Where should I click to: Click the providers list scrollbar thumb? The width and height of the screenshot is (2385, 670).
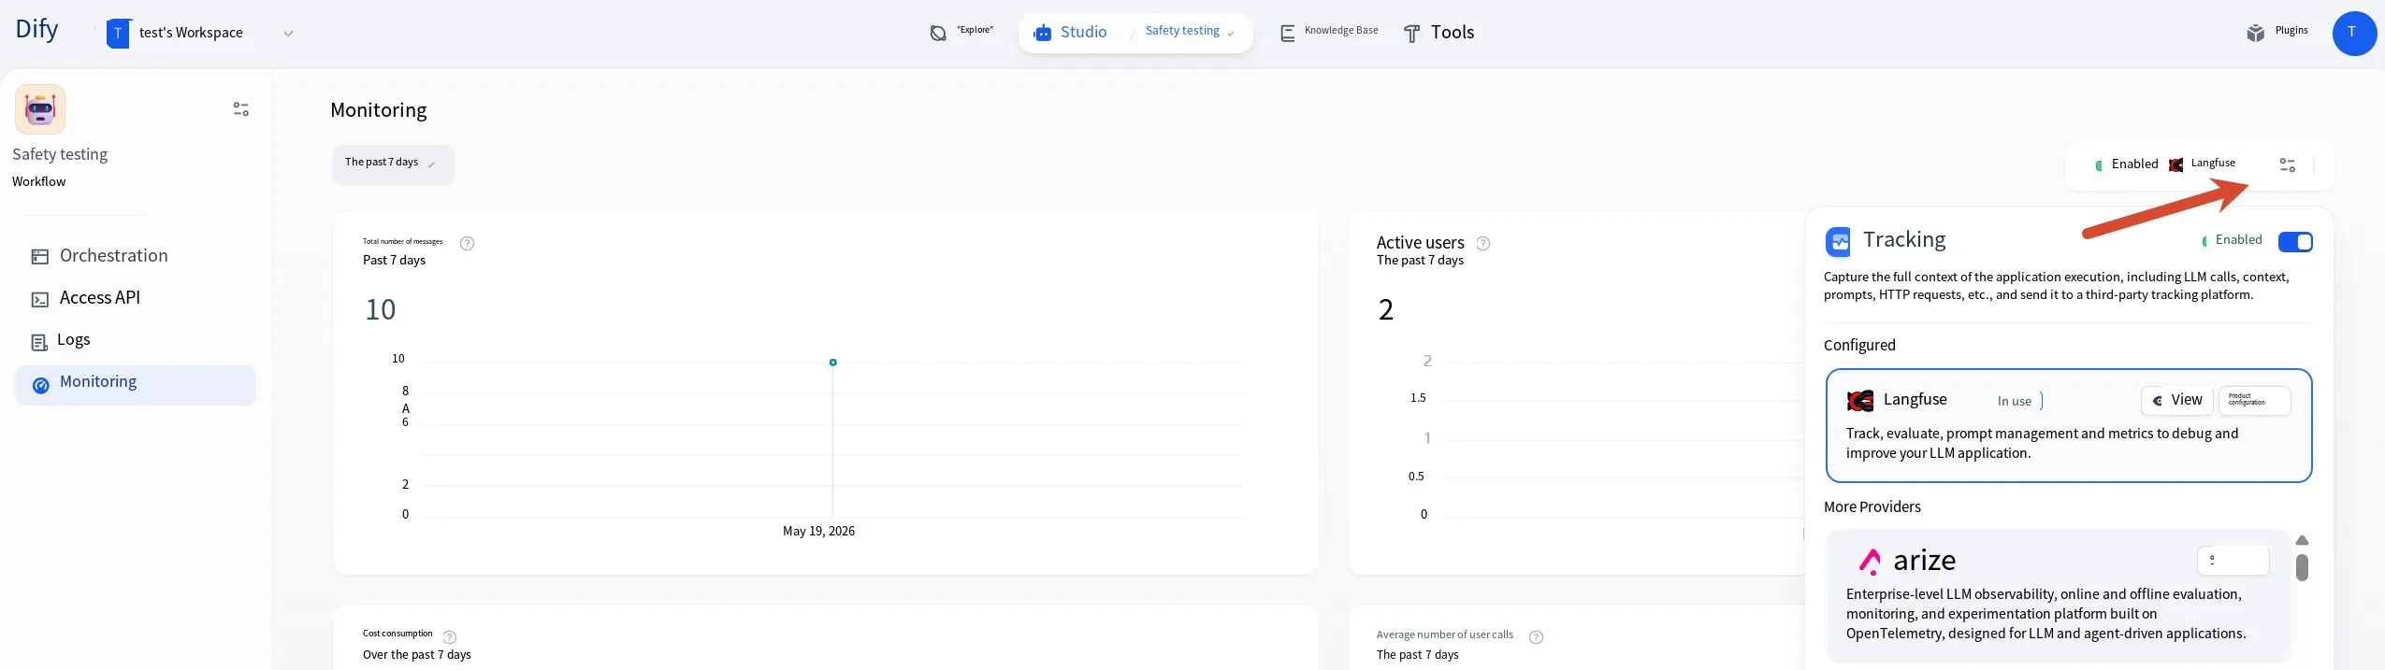[x=2303, y=567]
